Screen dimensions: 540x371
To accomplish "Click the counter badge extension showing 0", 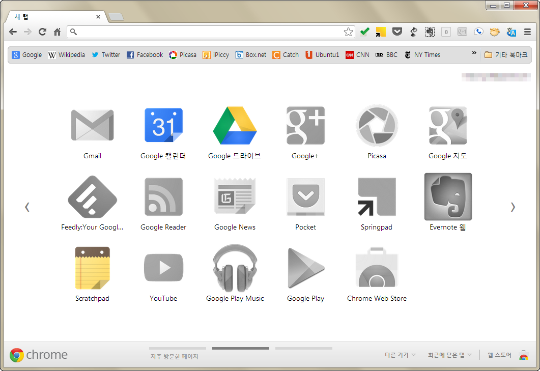I will click(446, 32).
